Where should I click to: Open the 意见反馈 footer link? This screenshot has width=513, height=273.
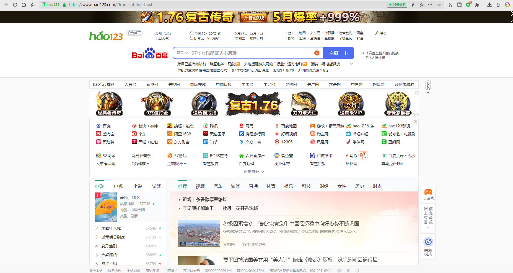pos(152,271)
